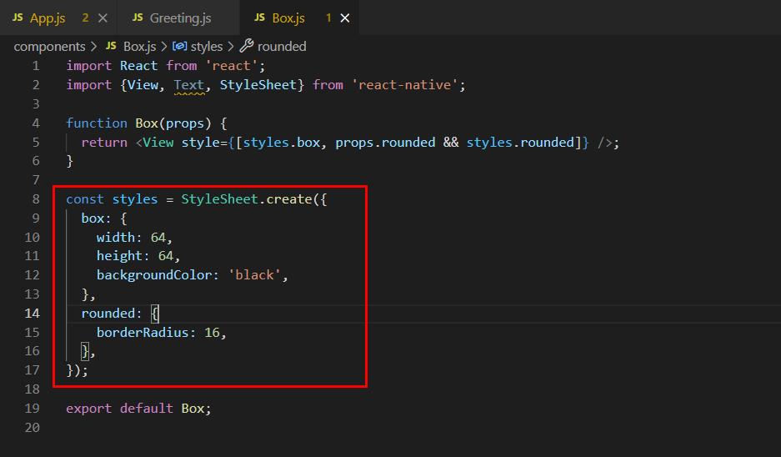Click the borderRadius value 16
This screenshot has height=457, width=781.
[213, 333]
